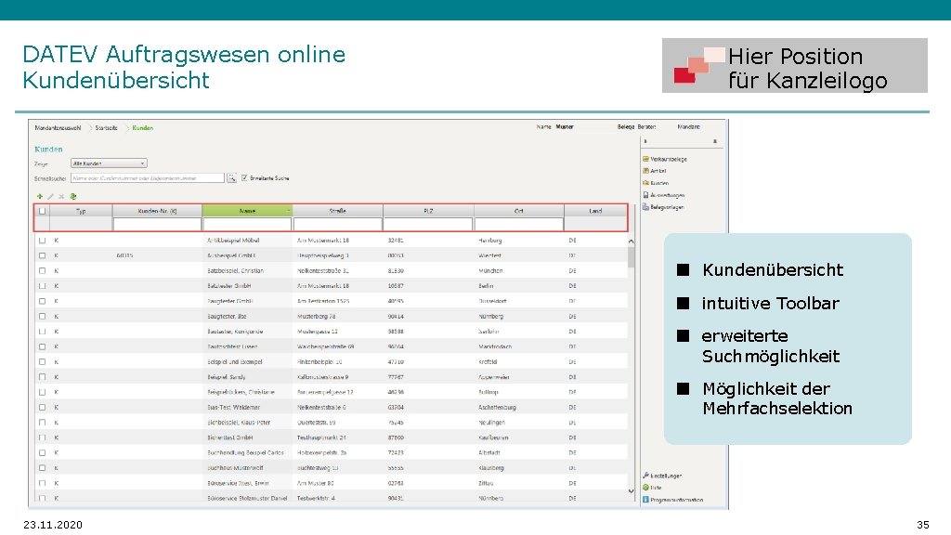Open the Zeige 'Alle Kunden' dropdown
951x535 pixels.
pyautogui.click(x=109, y=163)
